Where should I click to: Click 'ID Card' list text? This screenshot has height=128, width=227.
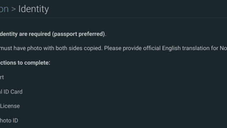click(13, 92)
